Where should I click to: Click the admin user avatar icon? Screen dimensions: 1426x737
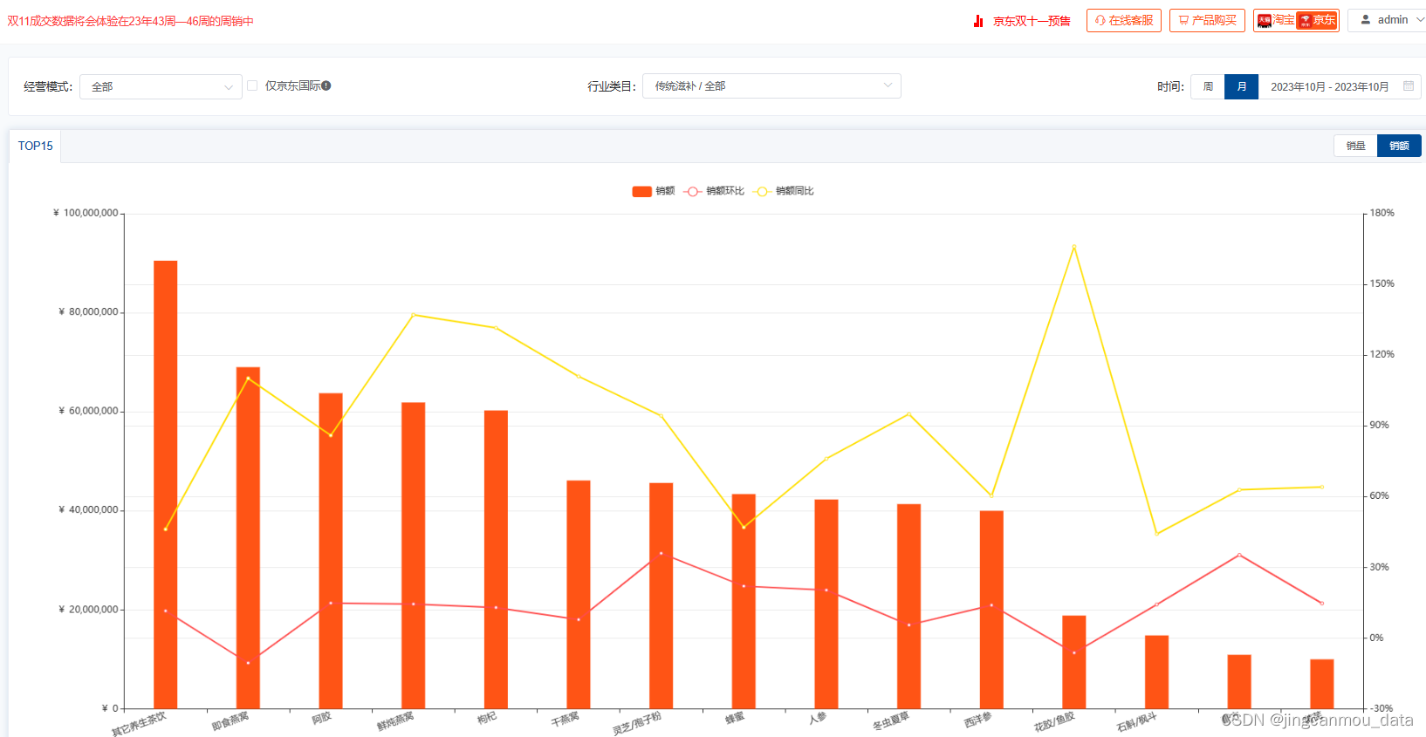point(1366,20)
